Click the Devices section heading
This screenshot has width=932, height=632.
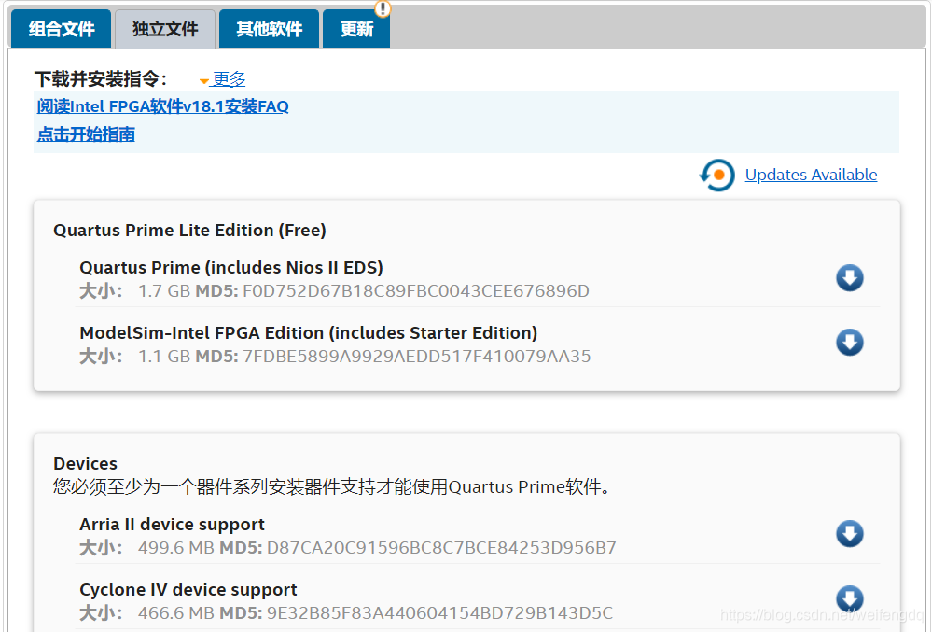tap(85, 463)
